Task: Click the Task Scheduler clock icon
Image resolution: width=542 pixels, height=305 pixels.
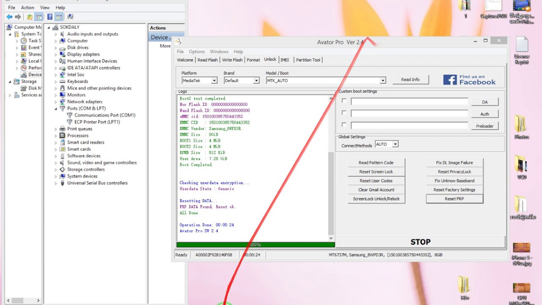Action: pyautogui.click(x=24, y=41)
